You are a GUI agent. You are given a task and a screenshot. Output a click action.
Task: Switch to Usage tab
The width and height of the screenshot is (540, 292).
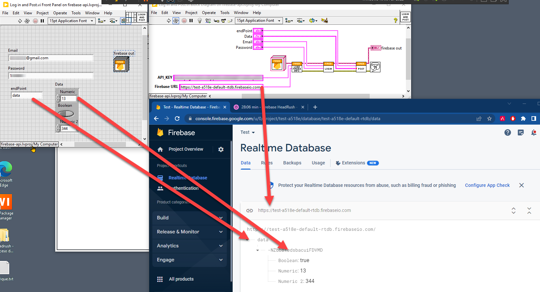(318, 163)
